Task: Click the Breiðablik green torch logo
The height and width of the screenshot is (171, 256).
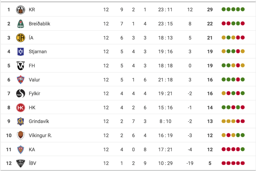Action: coord(20,24)
